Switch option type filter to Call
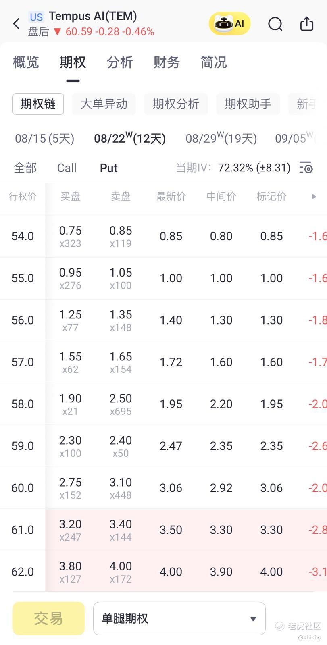 [x=67, y=168]
